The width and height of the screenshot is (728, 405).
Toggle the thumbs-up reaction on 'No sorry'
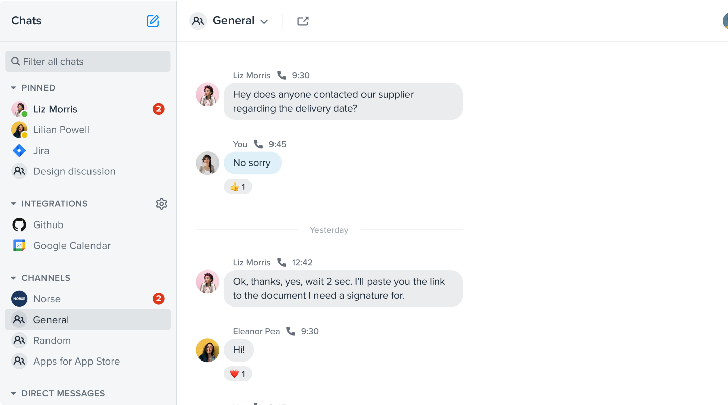point(238,186)
